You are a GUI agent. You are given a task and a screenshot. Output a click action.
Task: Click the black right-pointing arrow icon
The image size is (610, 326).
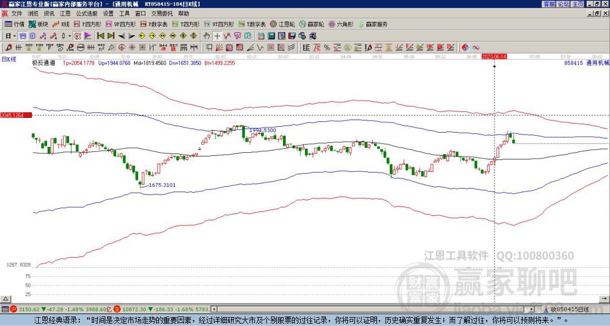pyautogui.click(x=132, y=36)
